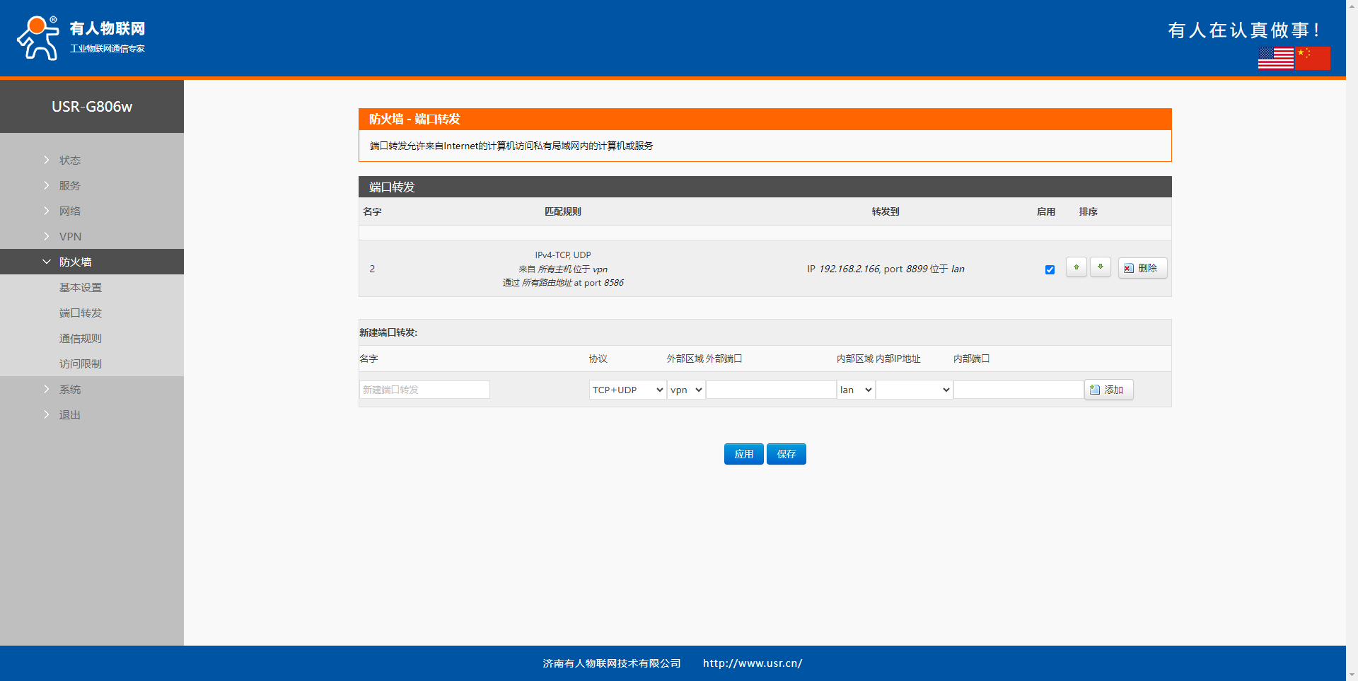Screen dimensions: 1358x681
Task: Open 通信规则 in the sidebar
Action: click(81, 339)
